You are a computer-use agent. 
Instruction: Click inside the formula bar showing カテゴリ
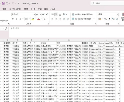coord(66,32)
